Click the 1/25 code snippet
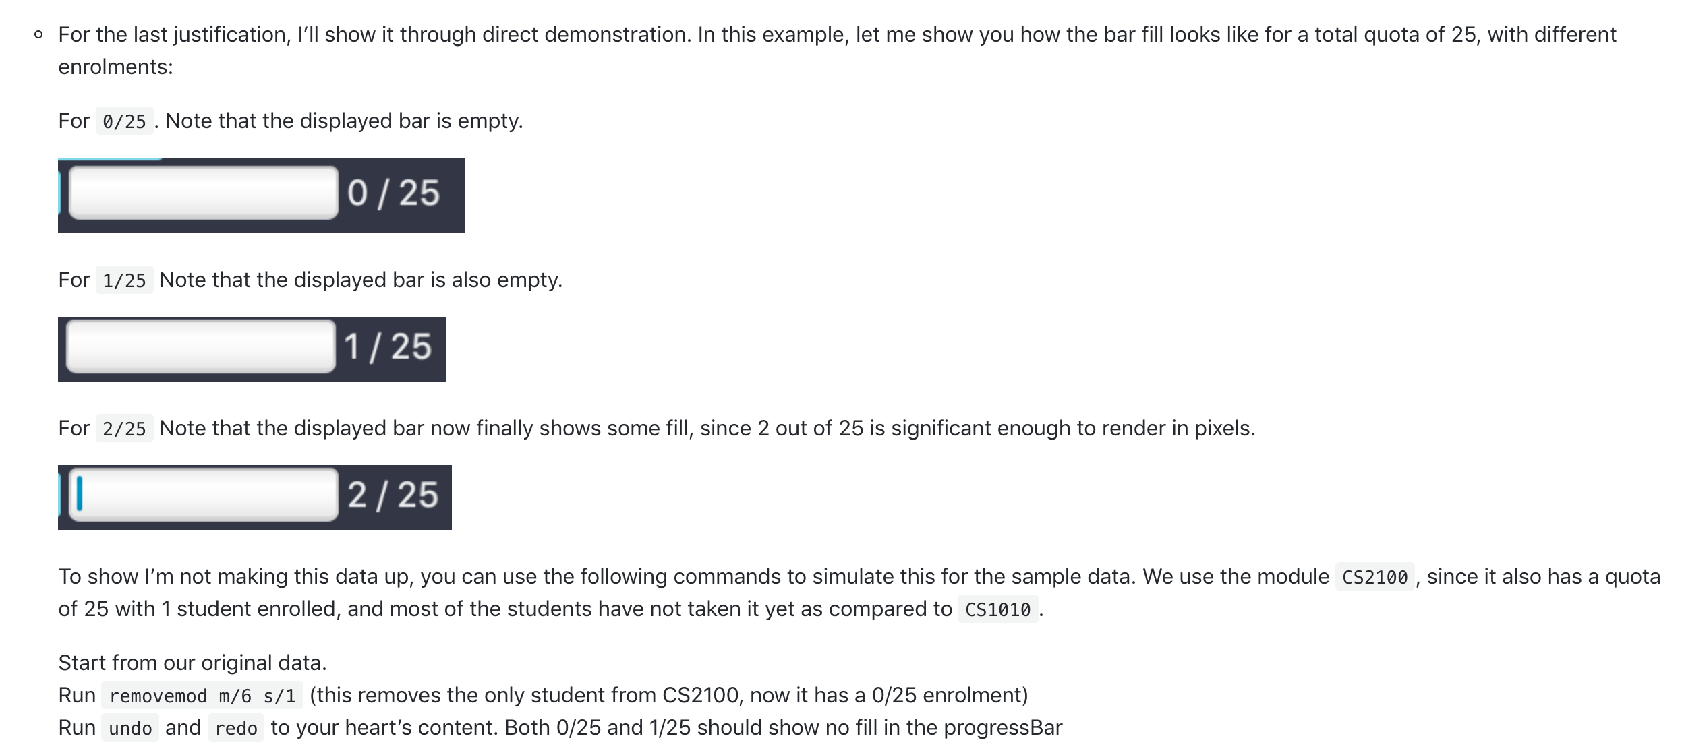Screen dimensions: 1682x755 (x=124, y=280)
